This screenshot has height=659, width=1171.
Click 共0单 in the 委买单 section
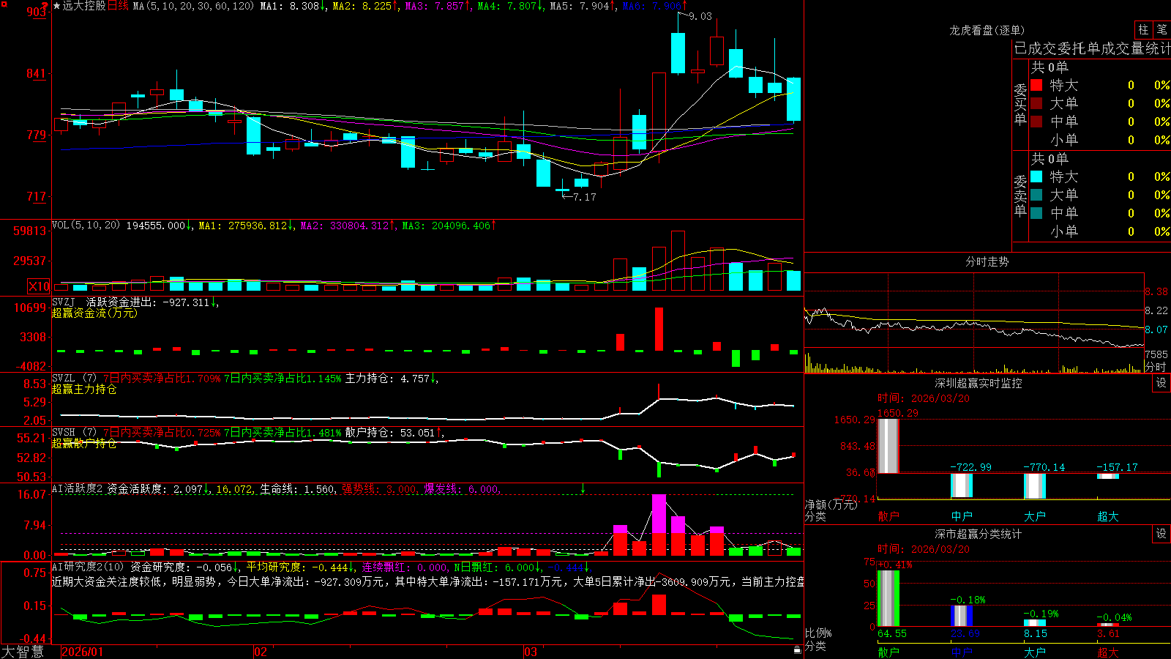pyautogui.click(x=1050, y=67)
